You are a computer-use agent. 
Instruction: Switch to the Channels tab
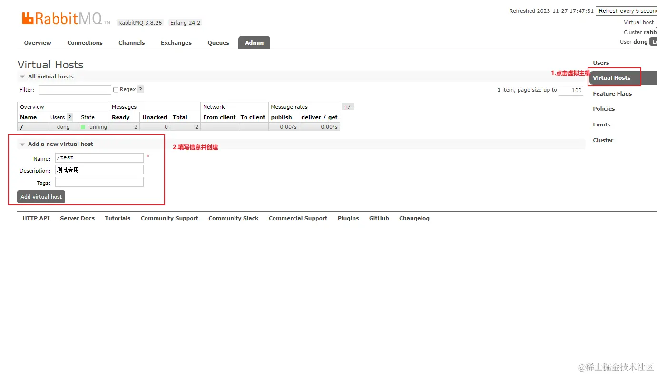pyautogui.click(x=131, y=43)
